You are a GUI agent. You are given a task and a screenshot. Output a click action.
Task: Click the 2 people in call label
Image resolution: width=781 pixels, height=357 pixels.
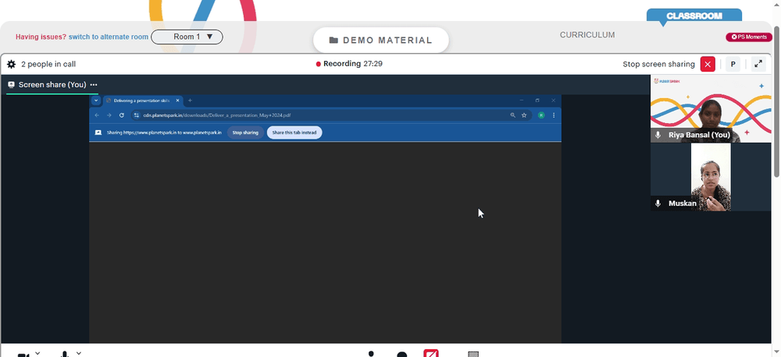(x=48, y=64)
